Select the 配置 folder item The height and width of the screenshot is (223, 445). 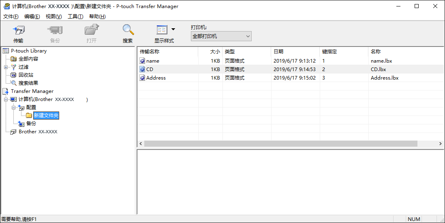click(x=31, y=107)
